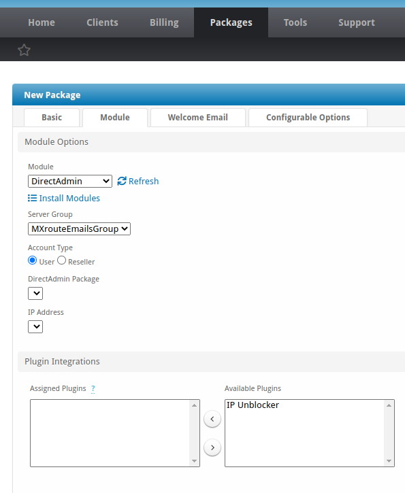The image size is (405, 493).
Task: Click Available Plugins list scroll-down arrow
Action: [x=389, y=461]
